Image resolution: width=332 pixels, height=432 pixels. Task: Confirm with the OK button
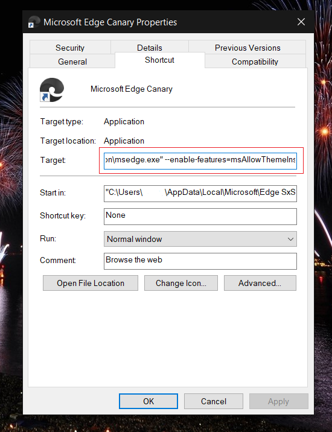click(148, 401)
